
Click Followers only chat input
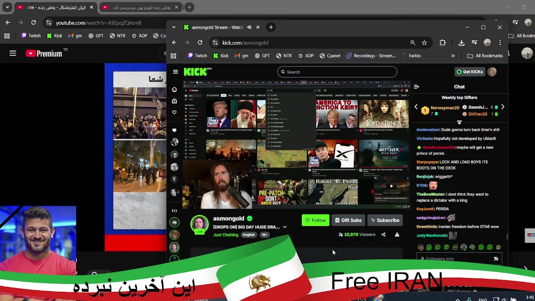[x=459, y=259]
